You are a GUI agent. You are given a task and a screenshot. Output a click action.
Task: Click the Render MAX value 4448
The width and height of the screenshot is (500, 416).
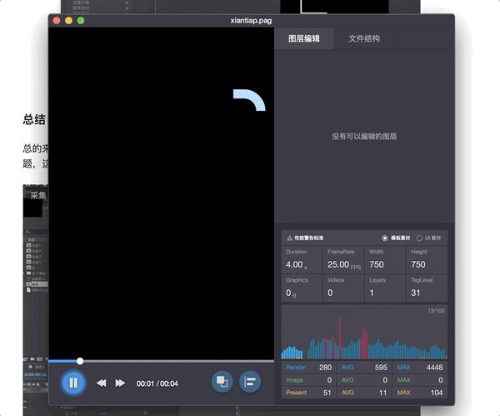pyautogui.click(x=434, y=368)
